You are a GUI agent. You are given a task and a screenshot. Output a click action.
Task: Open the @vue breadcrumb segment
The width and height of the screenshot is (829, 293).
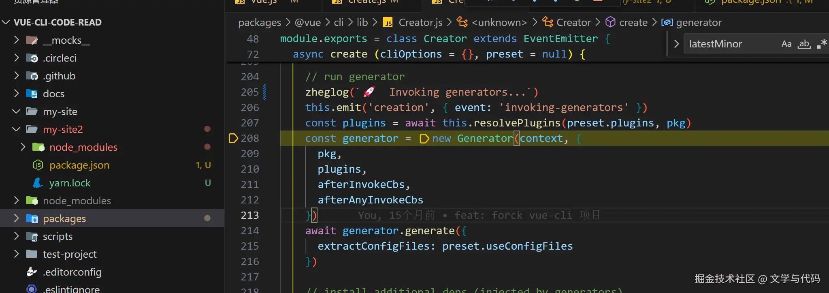[308, 22]
